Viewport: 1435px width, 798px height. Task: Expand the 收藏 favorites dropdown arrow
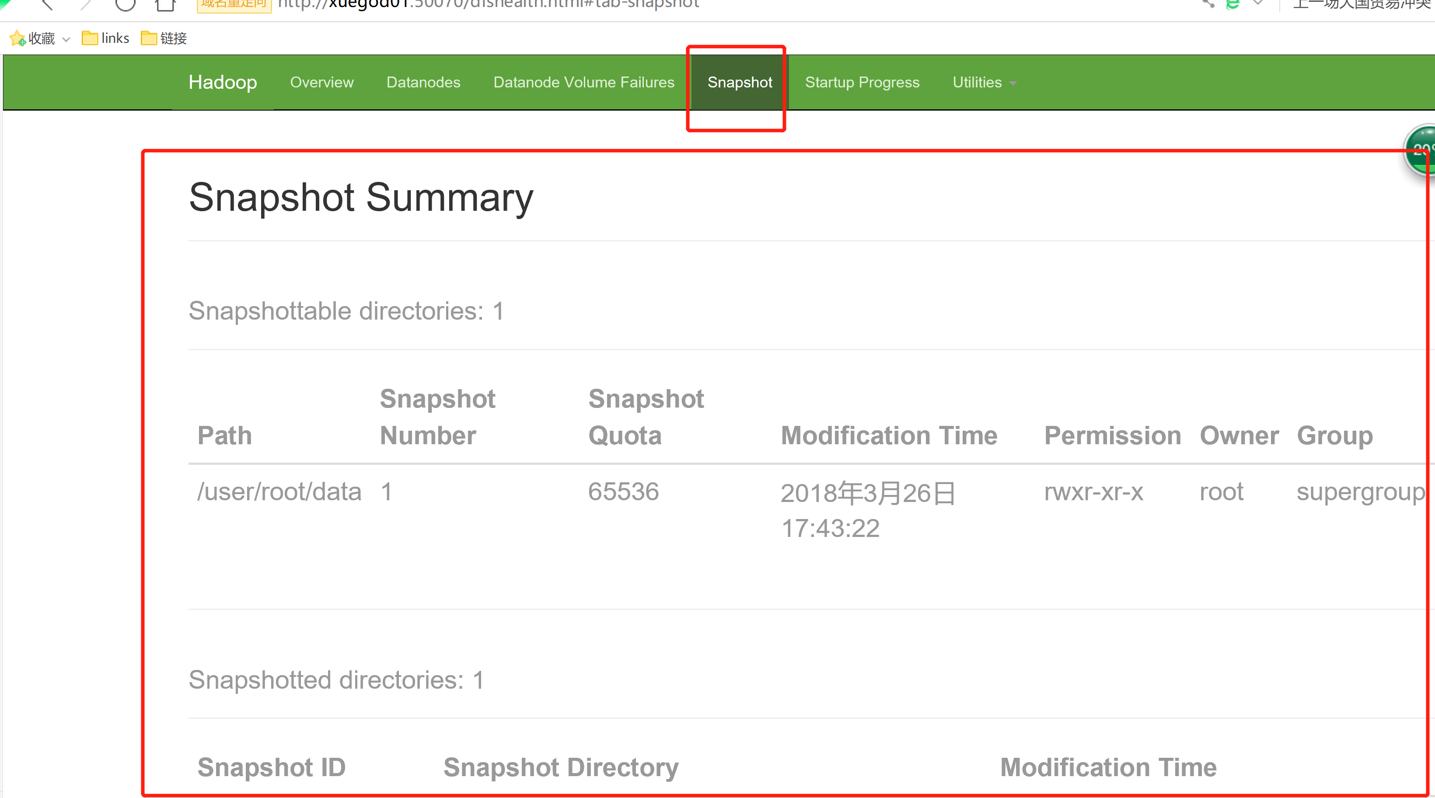[x=66, y=39]
